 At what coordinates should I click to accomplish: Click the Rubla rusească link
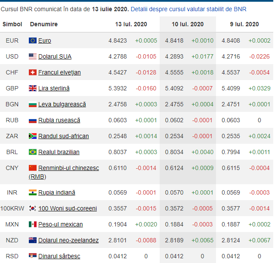tap(59, 120)
